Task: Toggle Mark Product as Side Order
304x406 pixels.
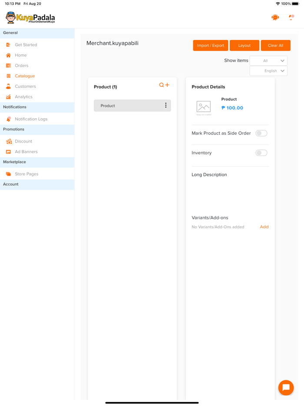Action: [261, 133]
